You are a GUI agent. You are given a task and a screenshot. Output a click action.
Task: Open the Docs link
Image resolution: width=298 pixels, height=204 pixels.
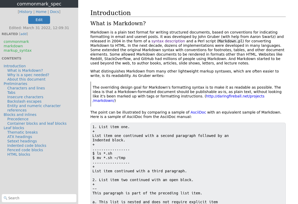pyautogui.click(x=54, y=12)
